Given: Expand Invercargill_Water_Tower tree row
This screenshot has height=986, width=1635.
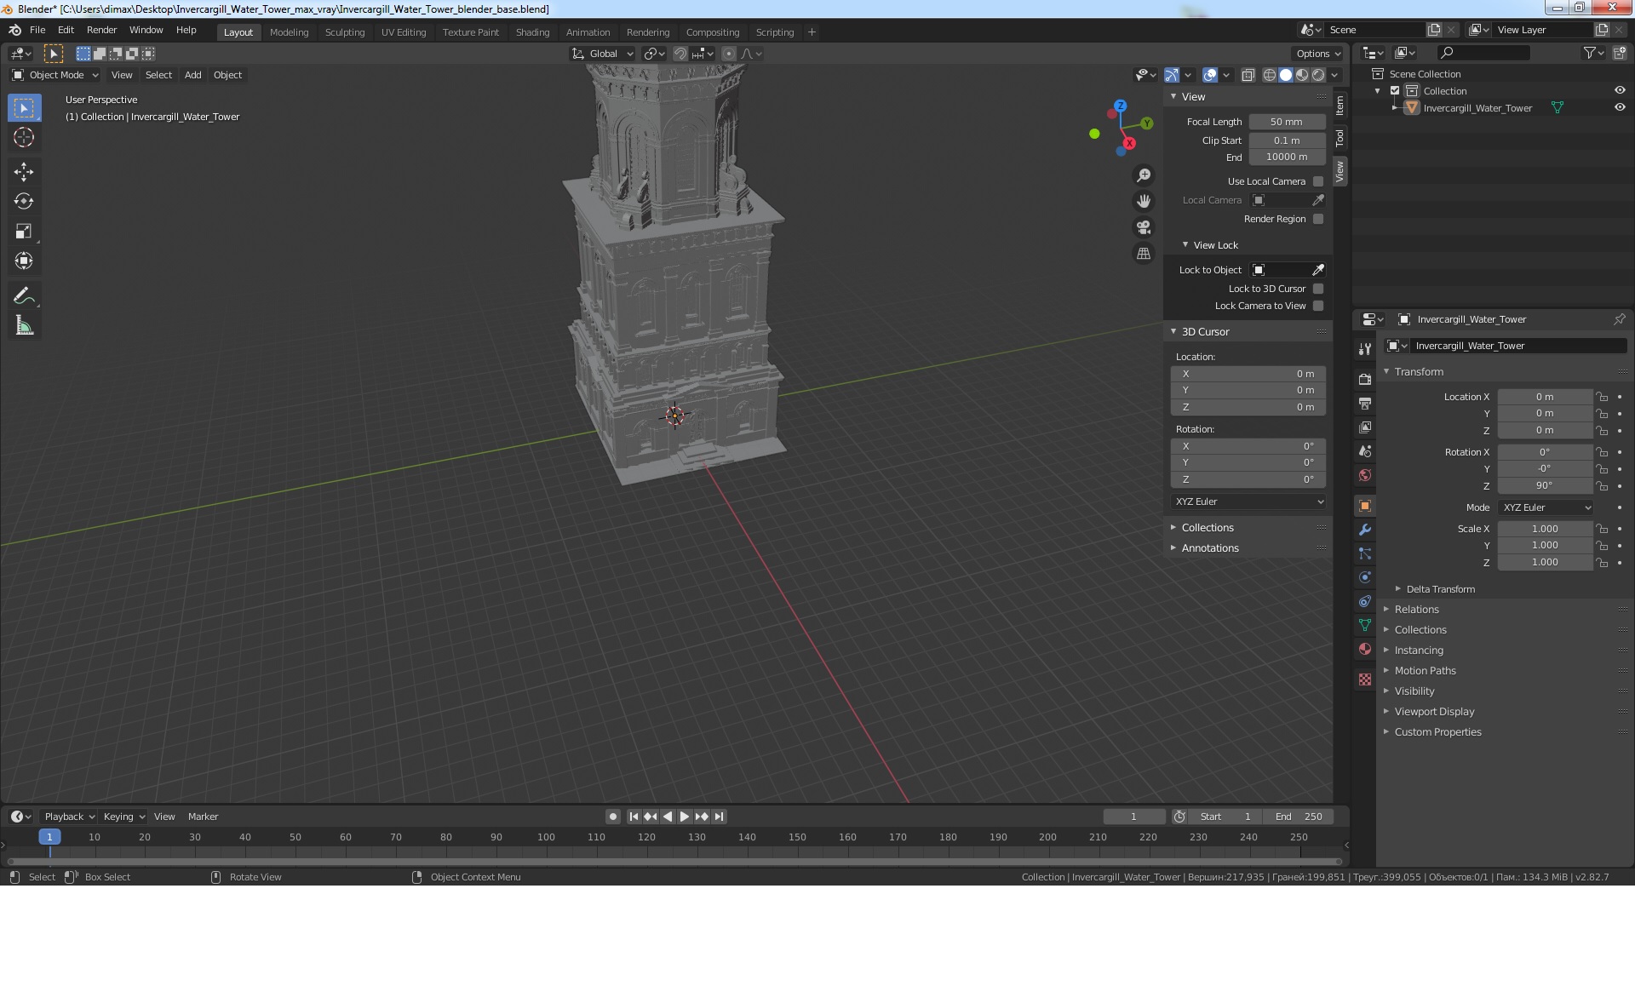Looking at the screenshot, I should pos(1394,108).
